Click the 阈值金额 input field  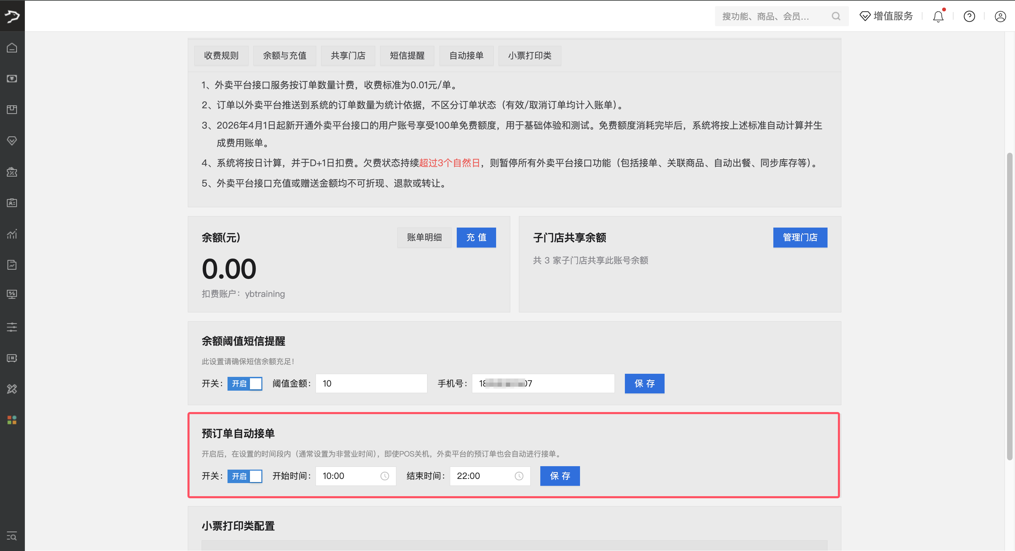pyautogui.click(x=371, y=383)
